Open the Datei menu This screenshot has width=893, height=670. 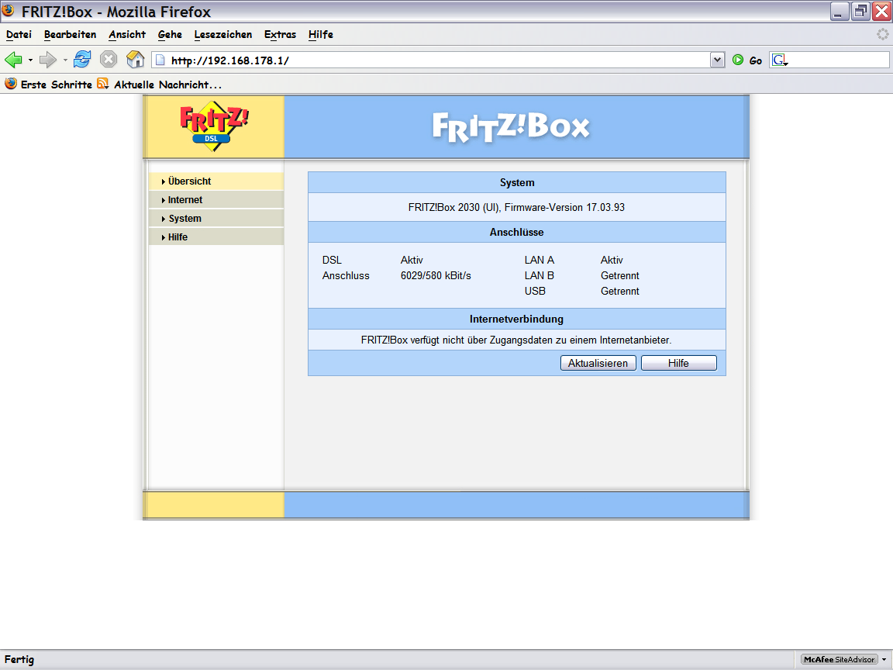[x=19, y=34]
